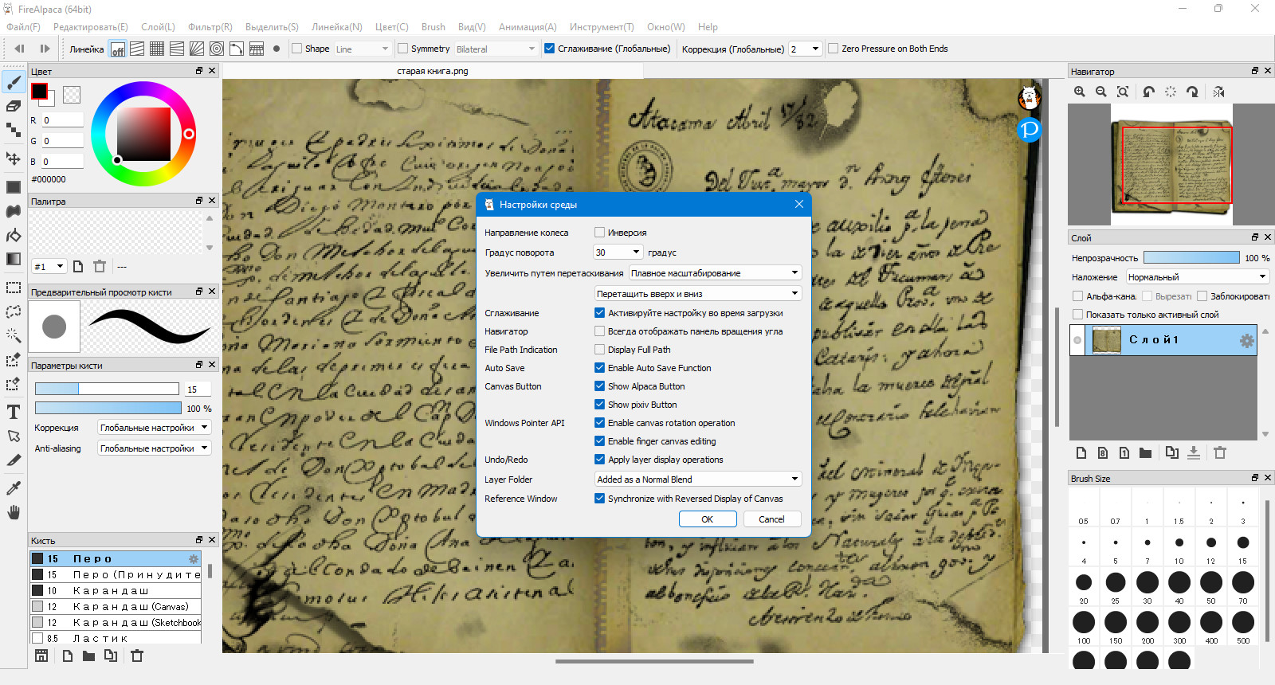Click the zoom in icon in the Navigator panel
This screenshot has height=685, width=1275.
click(x=1080, y=92)
